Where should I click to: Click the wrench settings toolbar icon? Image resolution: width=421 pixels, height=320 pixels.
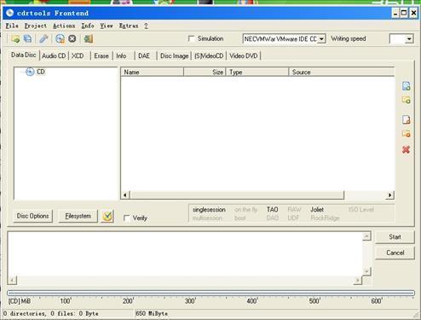(43, 38)
